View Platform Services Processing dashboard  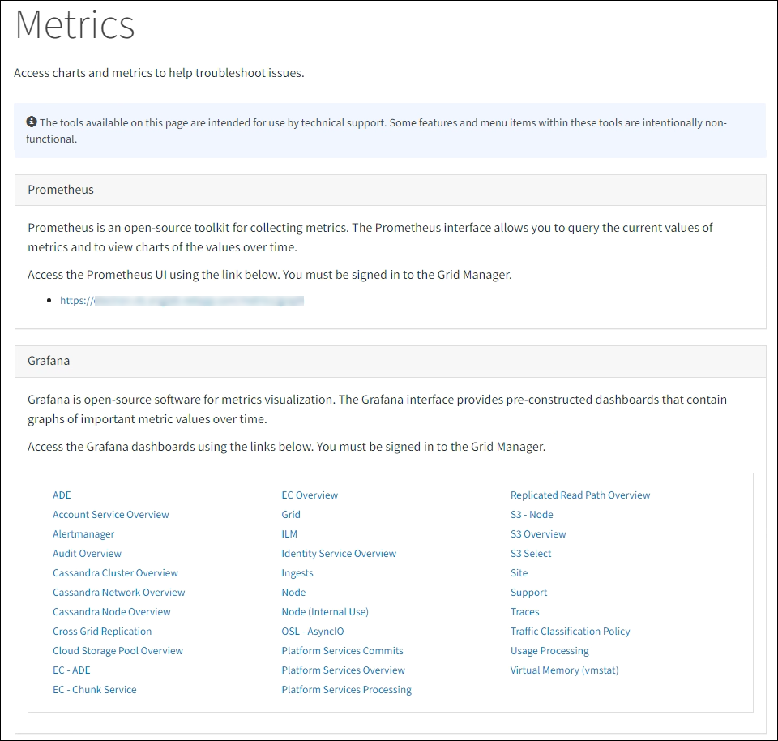[x=346, y=690]
